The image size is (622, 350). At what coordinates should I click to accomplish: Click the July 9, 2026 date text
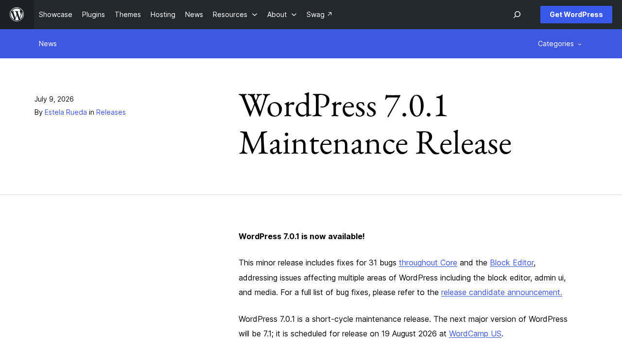[x=54, y=99]
